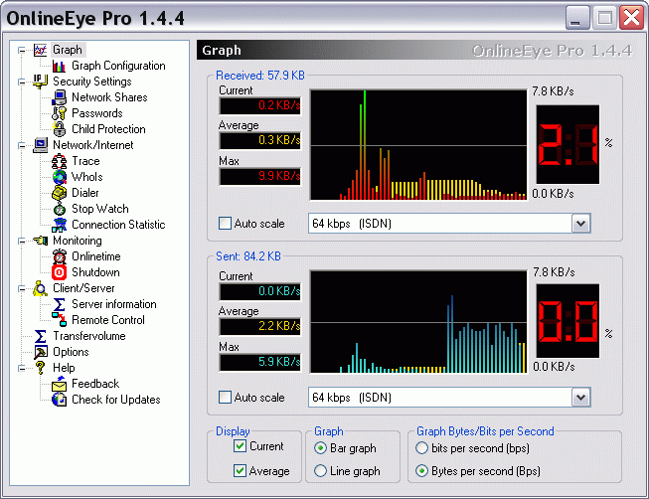The height and width of the screenshot is (499, 649).
Task: Select Network Shares label in tree
Action: coord(109,97)
